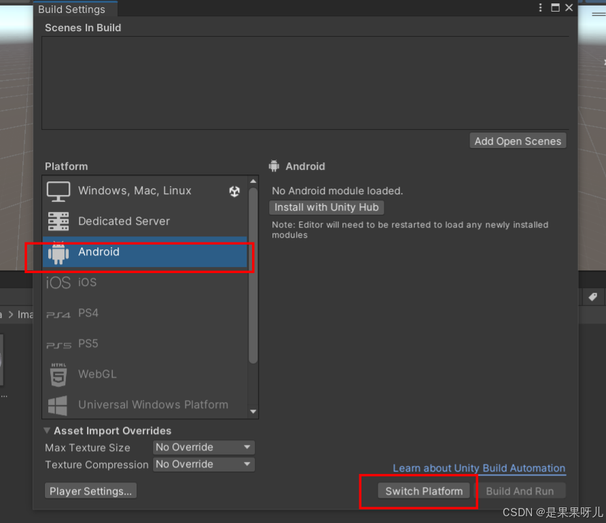Image resolution: width=606 pixels, height=523 pixels.
Task: Select the Universal Windows Platform row
Action: tap(145, 404)
